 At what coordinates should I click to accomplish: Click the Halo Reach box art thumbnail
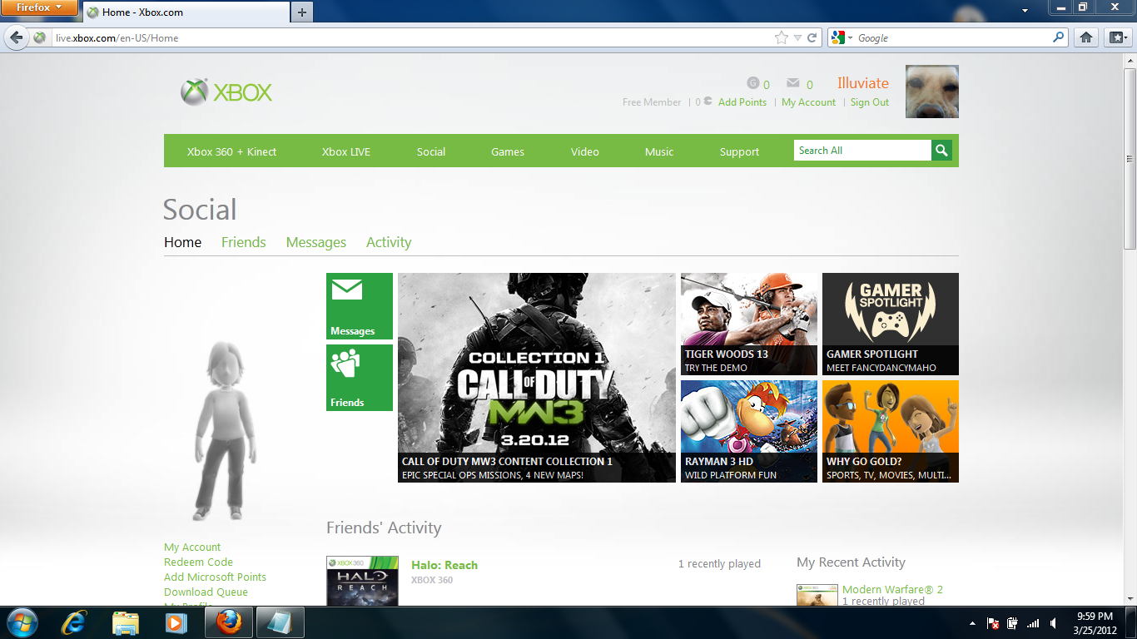362,581
